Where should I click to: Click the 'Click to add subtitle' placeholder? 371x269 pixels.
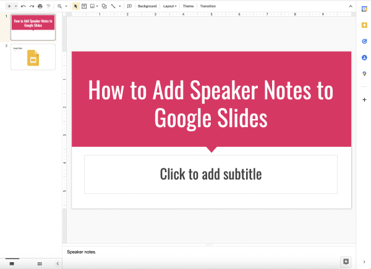(211, 175)
